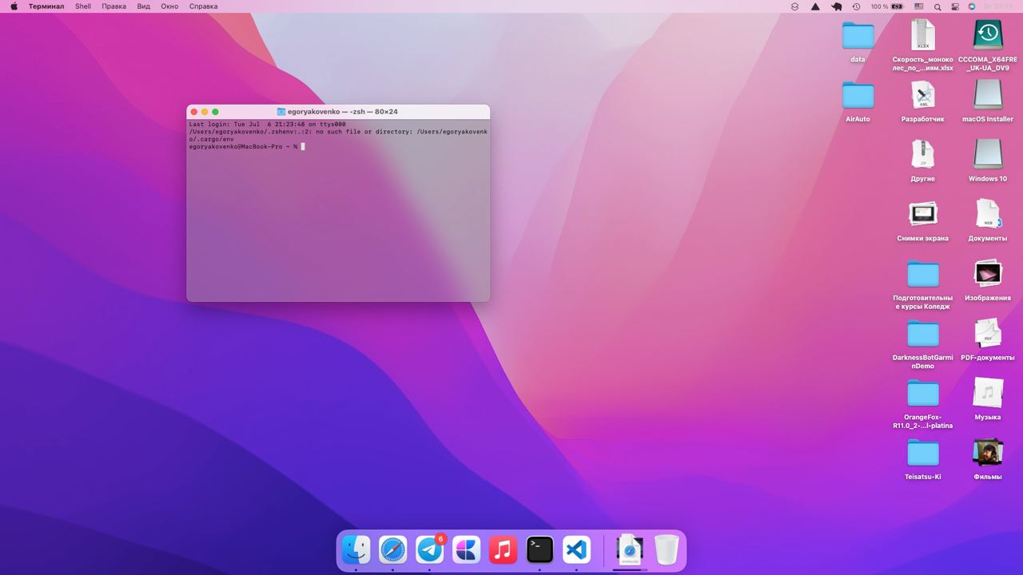Open the Окно menu
The height and width of the screenshot is (575, 1023).
[169, 6]
